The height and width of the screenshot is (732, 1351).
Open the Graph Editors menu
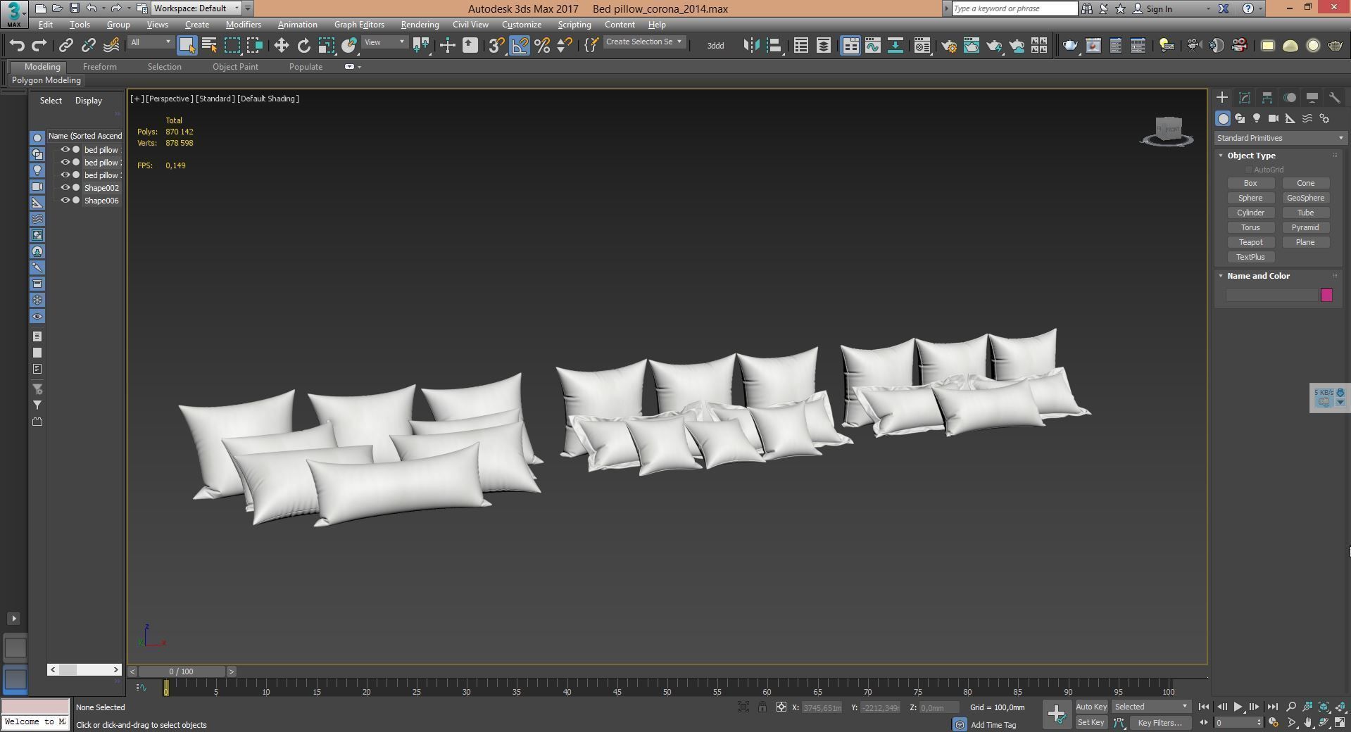(359, 25)
